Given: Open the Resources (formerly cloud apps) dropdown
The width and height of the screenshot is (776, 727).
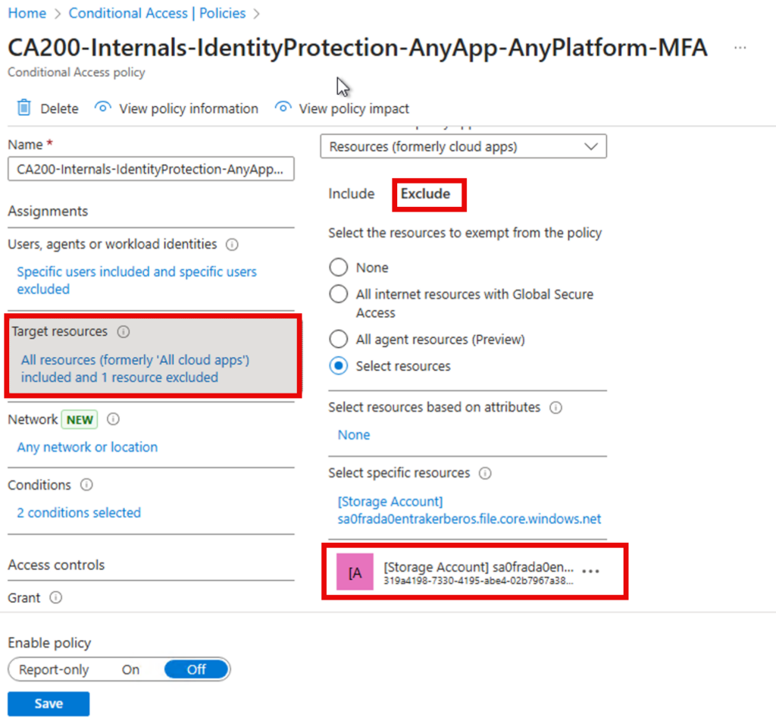Looking at the screenshot, I should click(463, 146).
